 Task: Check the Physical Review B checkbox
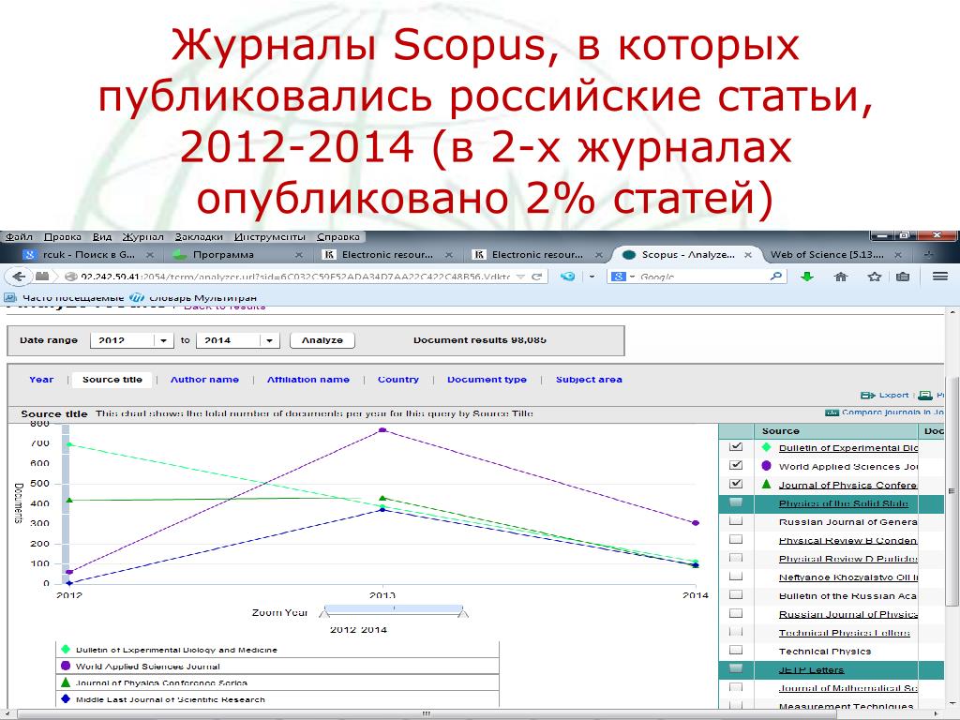(736, 539)
